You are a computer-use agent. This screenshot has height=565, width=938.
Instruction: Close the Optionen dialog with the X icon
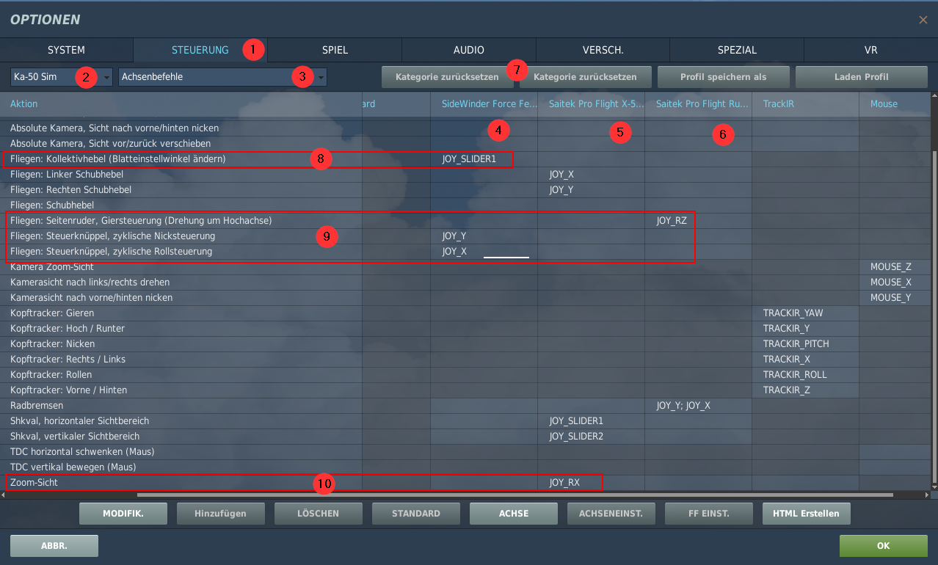click(x=923, y=20)
